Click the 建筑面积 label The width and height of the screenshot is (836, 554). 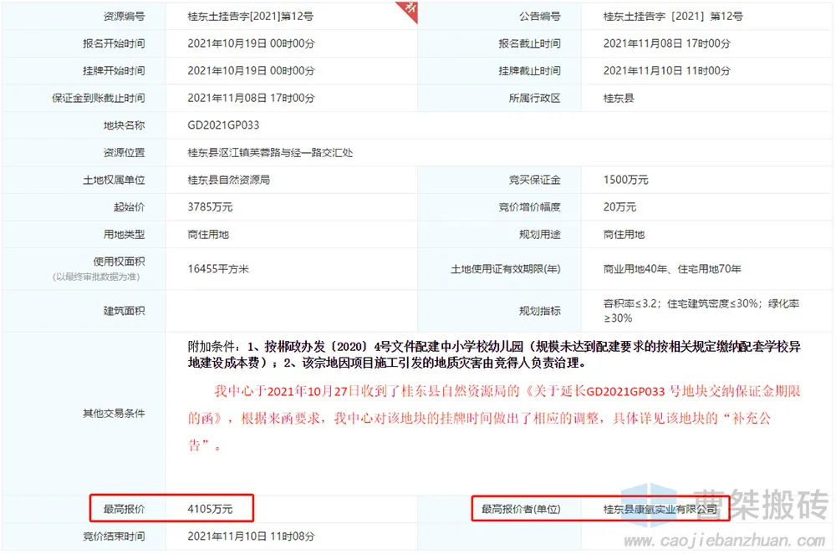(x=125, y=311)
